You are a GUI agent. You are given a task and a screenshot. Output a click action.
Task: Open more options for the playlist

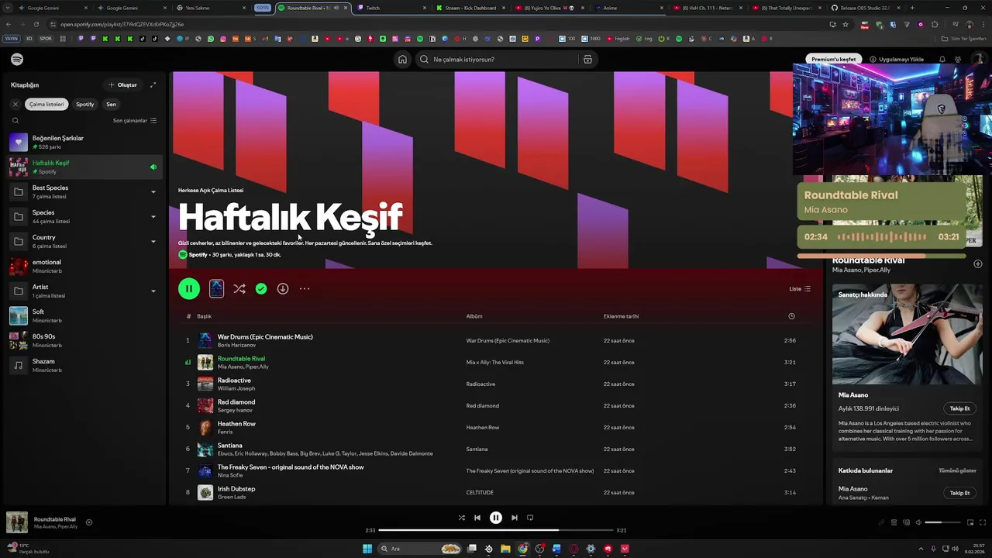tap(305, 288)
